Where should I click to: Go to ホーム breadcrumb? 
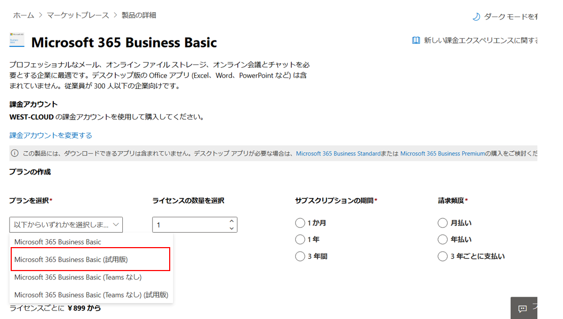[23, 15]
